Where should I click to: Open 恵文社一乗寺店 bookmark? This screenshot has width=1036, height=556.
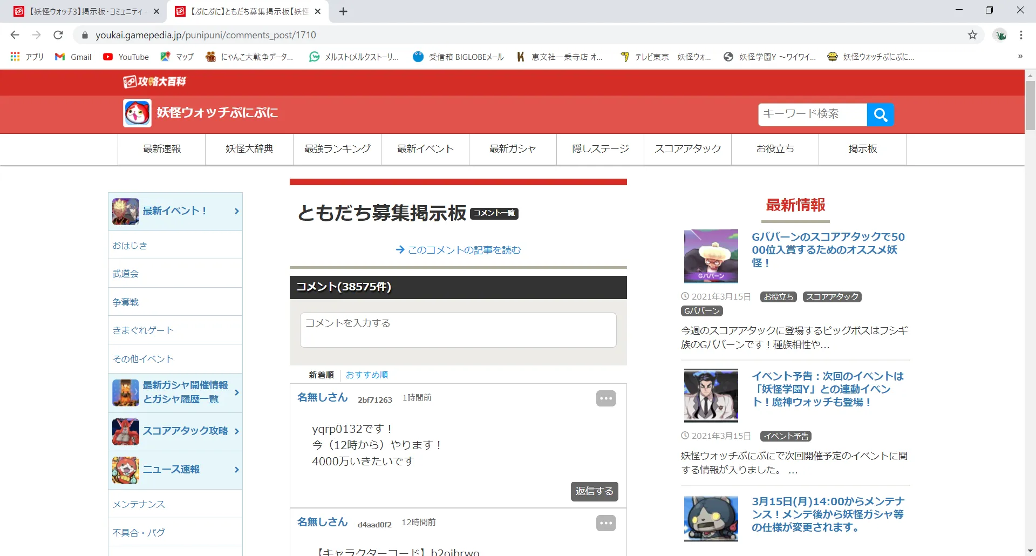[x=560, y=57]
